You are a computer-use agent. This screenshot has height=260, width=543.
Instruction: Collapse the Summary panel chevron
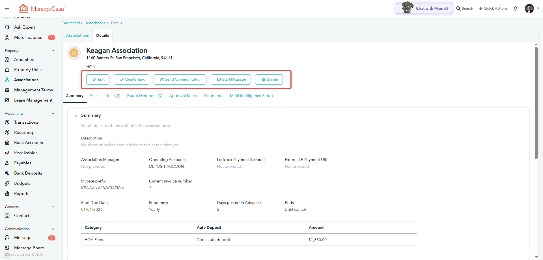click(75, 116)
